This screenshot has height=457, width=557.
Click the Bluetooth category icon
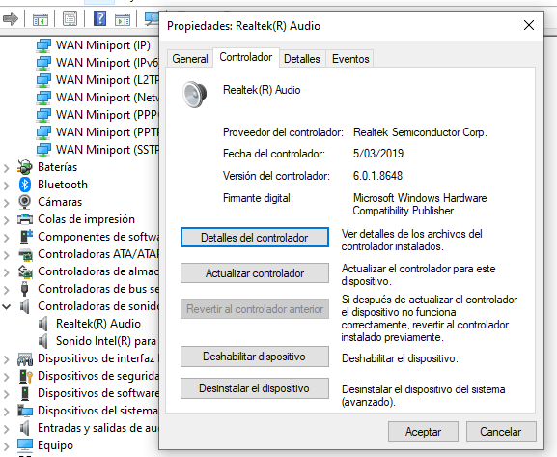pyautogui.click(x=24, y=185)
